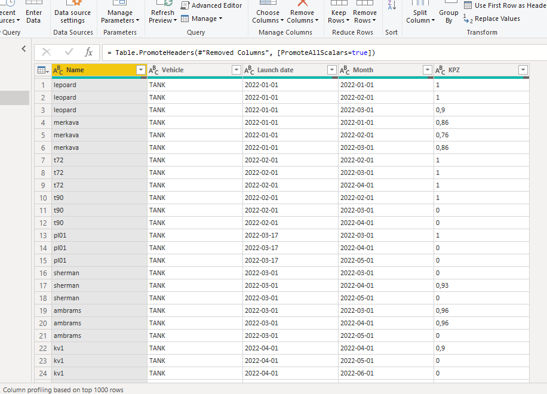Open the table options icon in header corner

[x=43, y=70]
